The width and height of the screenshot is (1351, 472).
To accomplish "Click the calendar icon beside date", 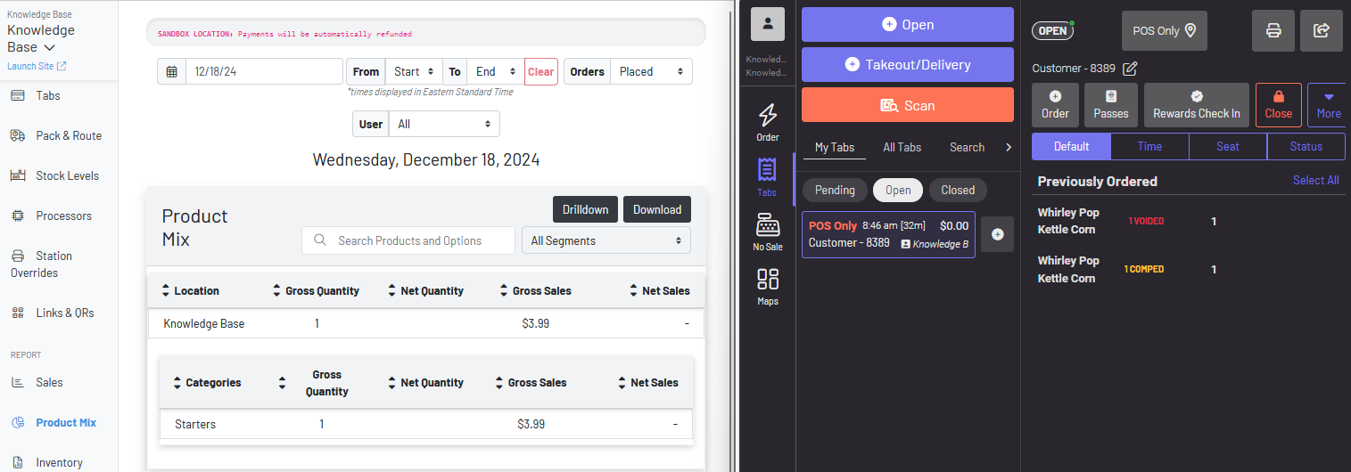I will click(x=171, y=71).
